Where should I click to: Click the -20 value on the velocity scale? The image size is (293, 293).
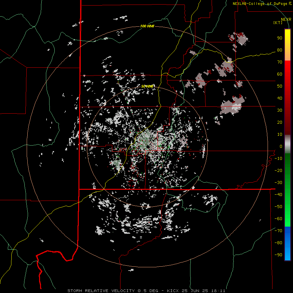coord(278,171)
